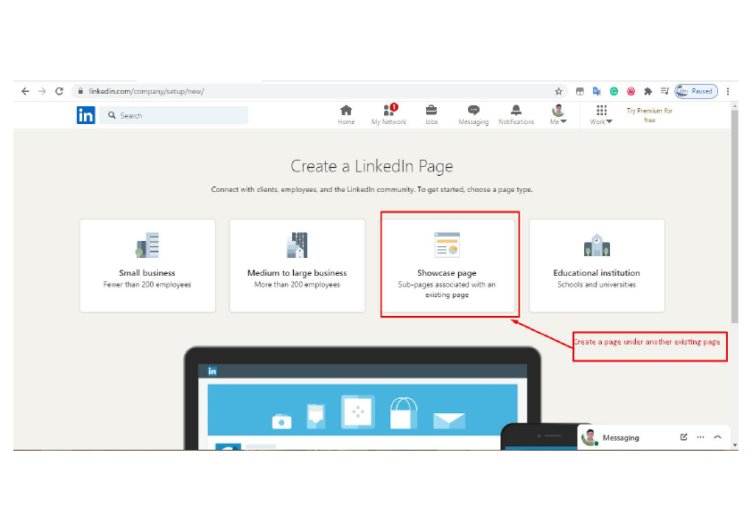Click the padlock site info icon
Screen dimensions: 752x531
80,91
